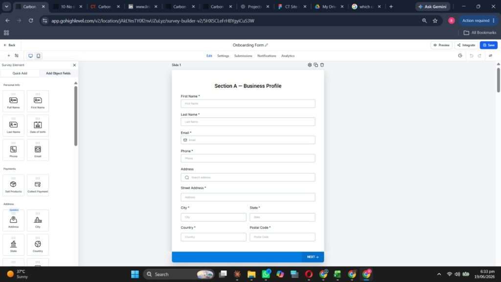Add the City field element
Image resolution: width=501 pixels, height=282 pixels.
coord(38,220)
